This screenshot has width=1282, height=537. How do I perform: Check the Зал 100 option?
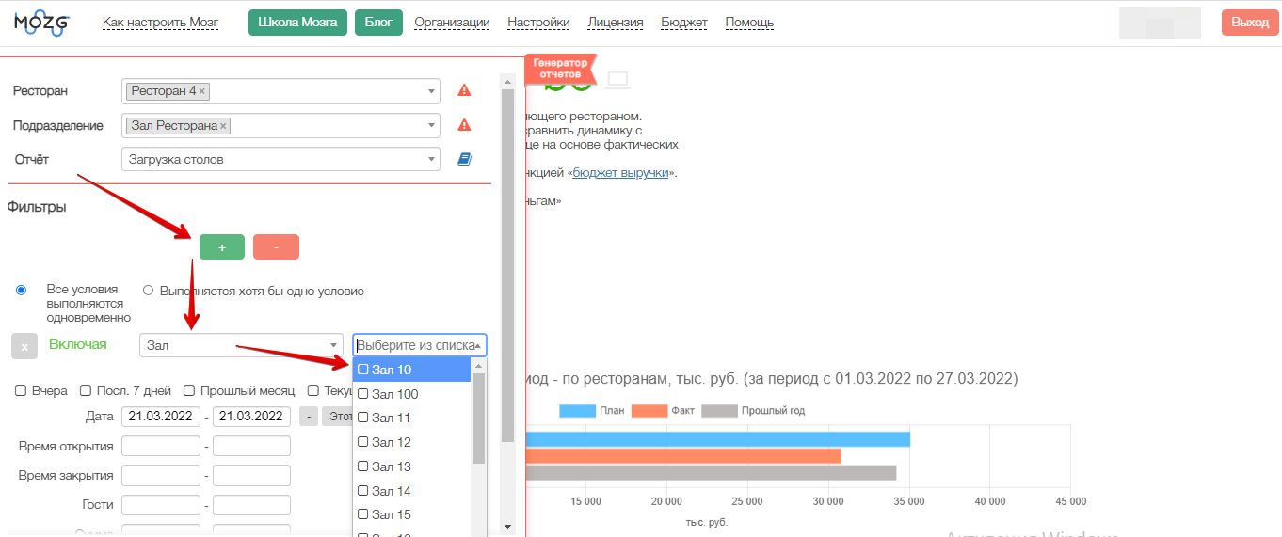point(363,394)
